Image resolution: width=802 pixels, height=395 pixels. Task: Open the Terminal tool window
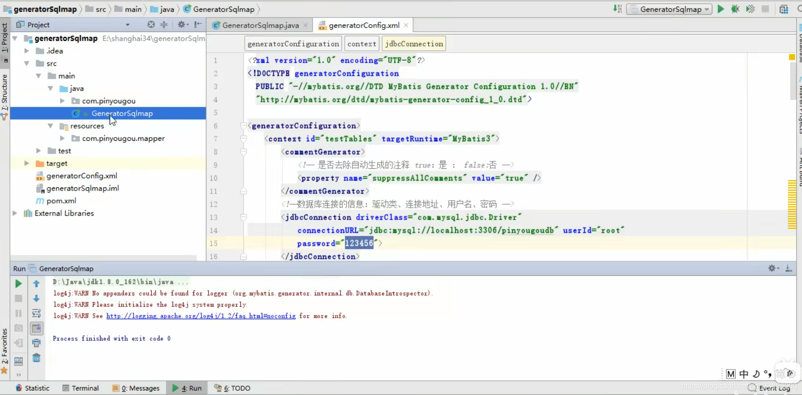coord(81,388)
